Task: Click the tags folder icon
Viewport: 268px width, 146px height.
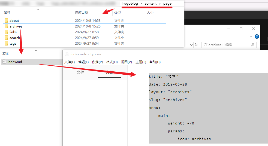Action: 6,44
